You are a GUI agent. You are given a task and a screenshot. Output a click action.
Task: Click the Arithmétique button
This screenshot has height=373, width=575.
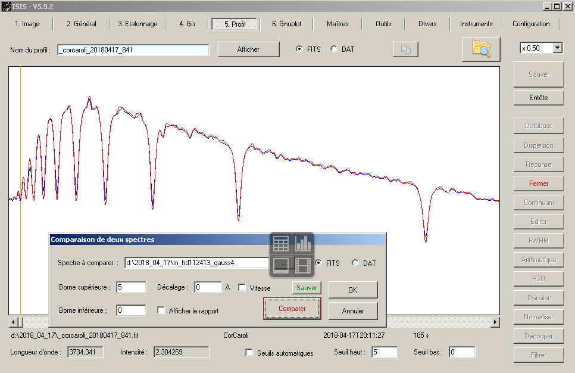click(538, 260)
